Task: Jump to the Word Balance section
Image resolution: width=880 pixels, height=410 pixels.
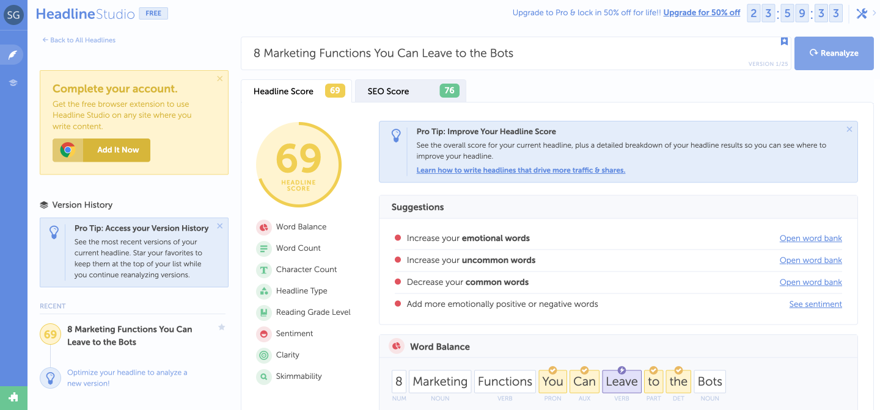Action: 301,227
